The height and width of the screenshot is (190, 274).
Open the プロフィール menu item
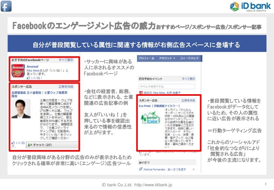146,58
